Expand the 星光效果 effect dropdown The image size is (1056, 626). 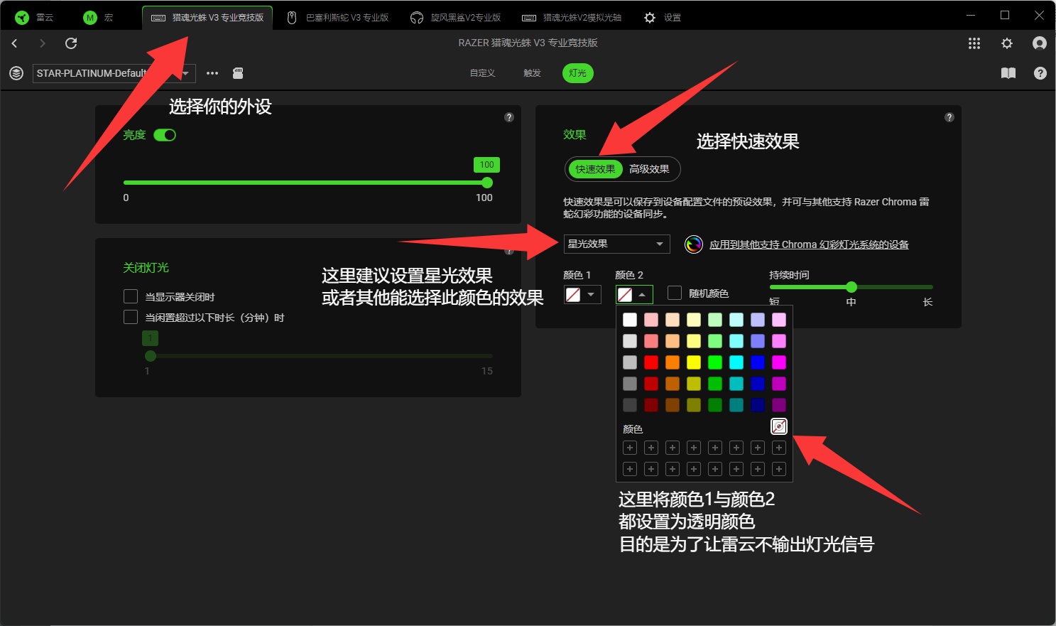click(x=616, y=244)
